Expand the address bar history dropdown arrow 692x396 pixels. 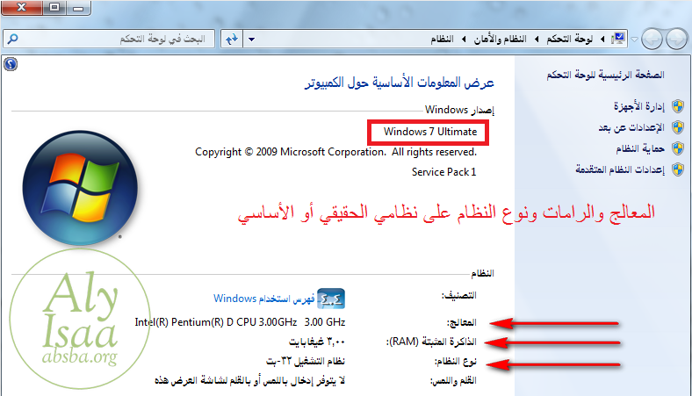252,40
